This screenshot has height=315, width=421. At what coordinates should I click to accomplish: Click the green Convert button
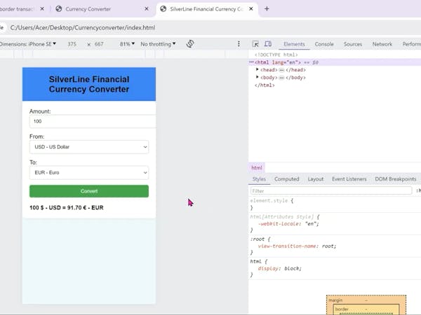[x=89, y=191]
